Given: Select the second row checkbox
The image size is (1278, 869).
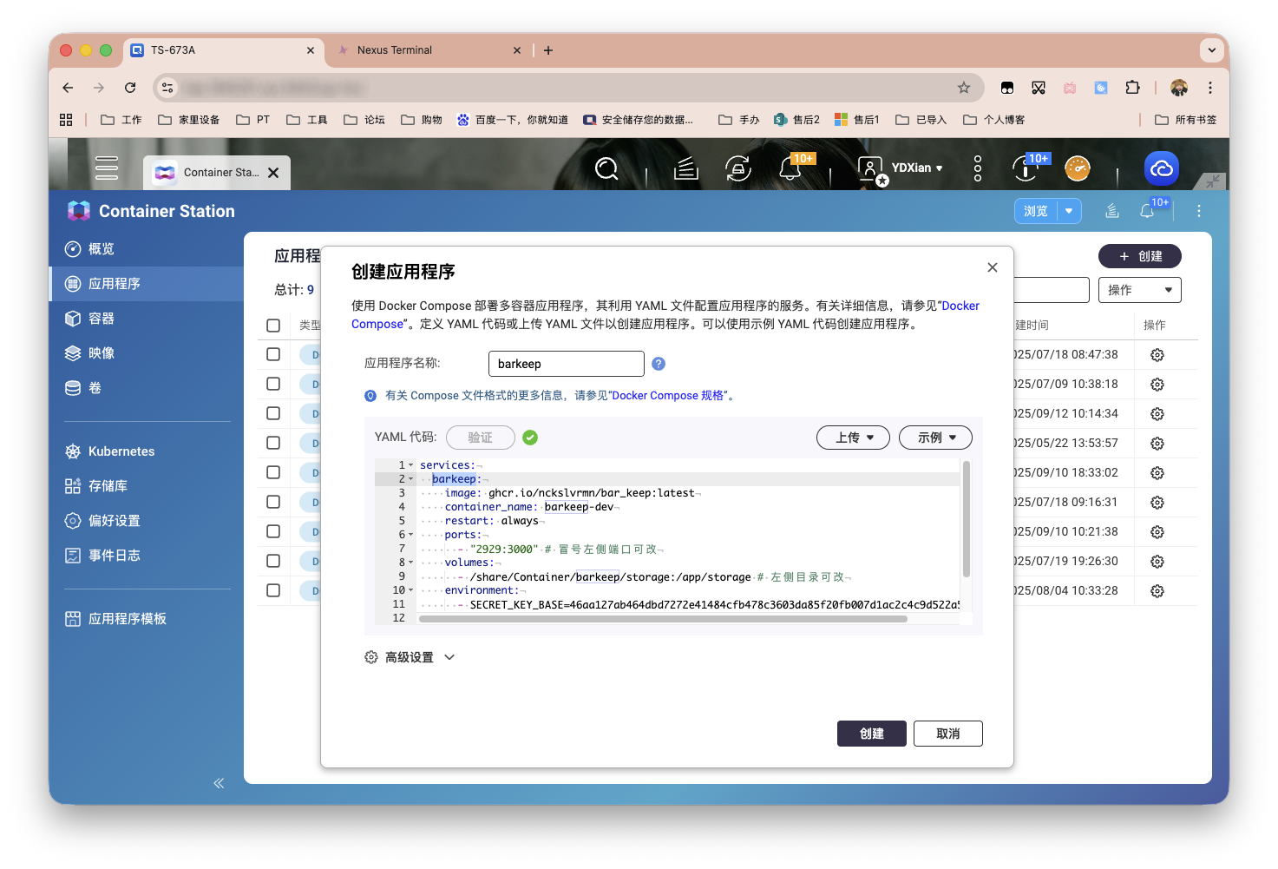Looking at the screenshot, I should [273, 384].
